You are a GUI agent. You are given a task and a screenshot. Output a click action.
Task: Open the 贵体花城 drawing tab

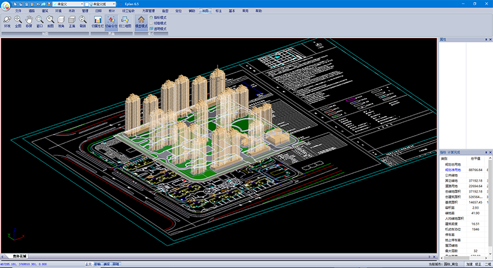[x=20, y=256]
